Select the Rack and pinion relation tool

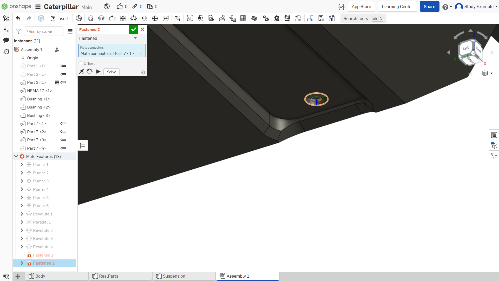tap(277, 18)
